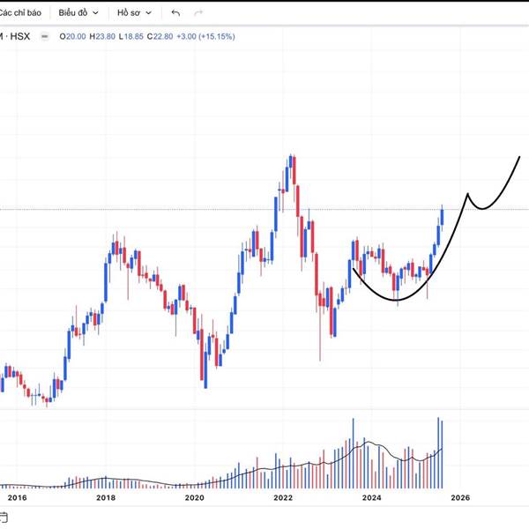Image resolution: width=529 pixels, height=529 pixels.
Task: Select the close value C22.80
Action: pyautogui.click(x=160, y=36)
